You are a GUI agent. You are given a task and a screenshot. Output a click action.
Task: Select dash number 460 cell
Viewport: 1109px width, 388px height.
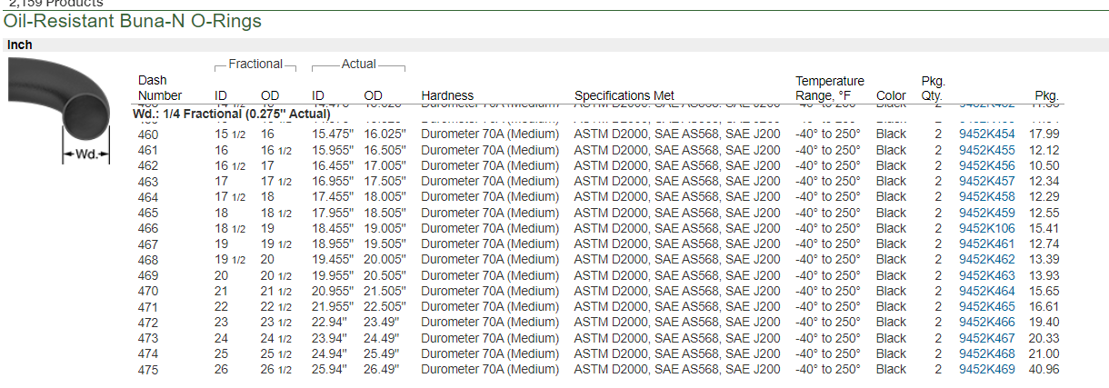[x=148, y=134]
